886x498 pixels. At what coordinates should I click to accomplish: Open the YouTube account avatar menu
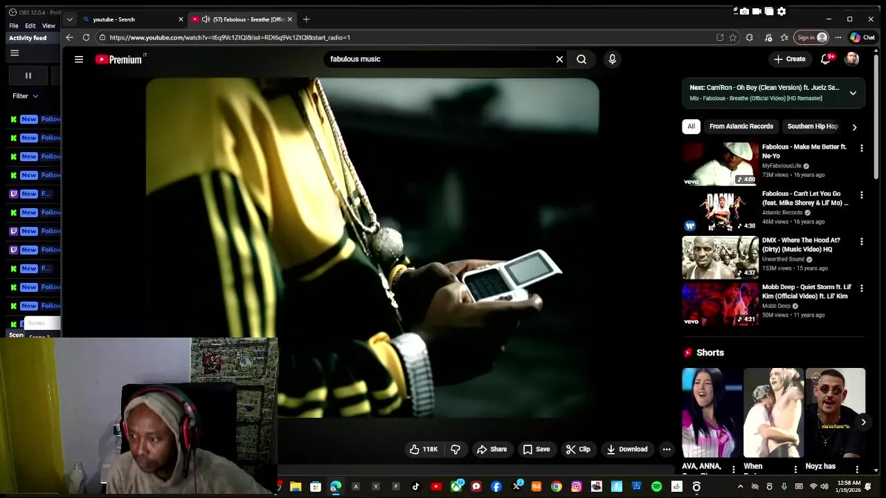pyautogui.click(x=852, y=59)
